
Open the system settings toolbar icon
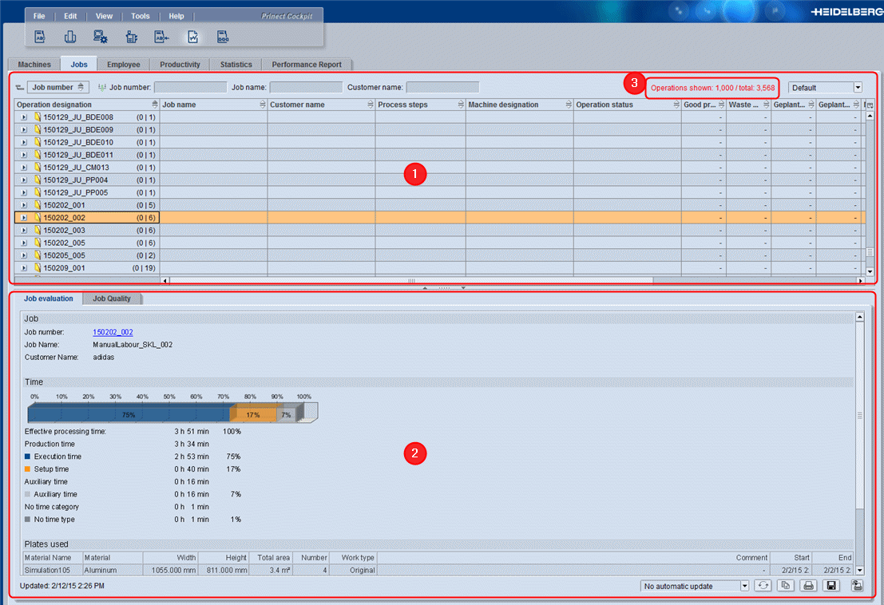[x=99, y=36]
